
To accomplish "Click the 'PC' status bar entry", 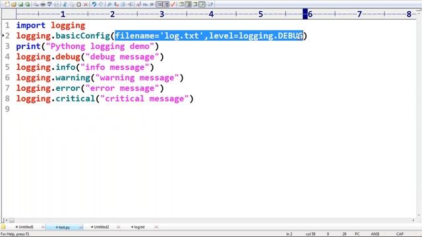I will (x=357, y=234).
